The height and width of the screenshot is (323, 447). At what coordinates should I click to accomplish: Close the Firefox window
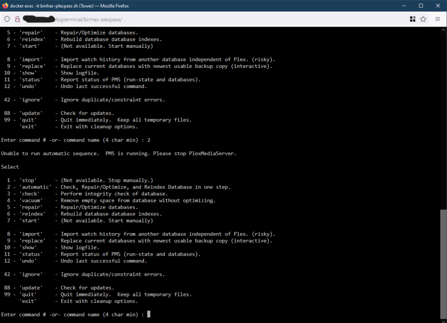[x=438, y=6]
